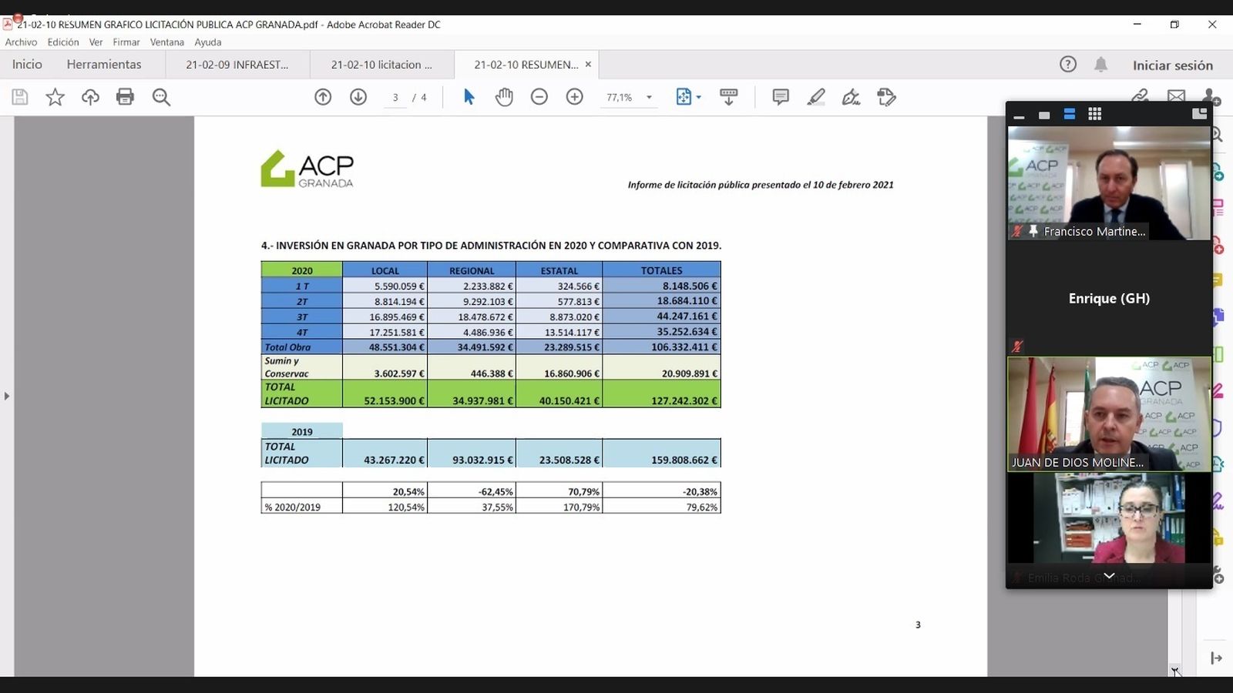Select the Hand pan tool

pyautogui.click(x=504, y=97)
